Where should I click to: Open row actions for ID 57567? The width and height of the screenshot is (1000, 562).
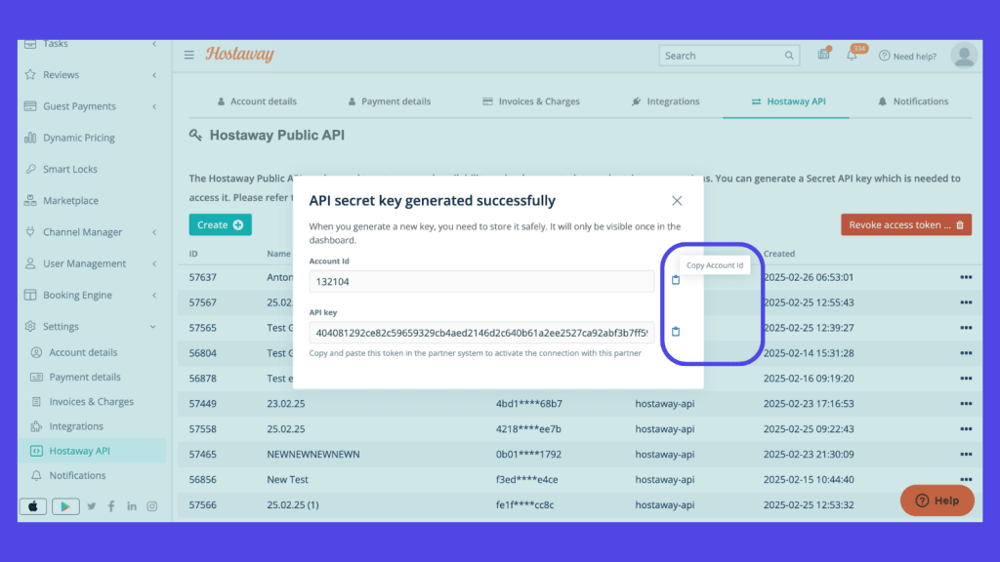966,302
